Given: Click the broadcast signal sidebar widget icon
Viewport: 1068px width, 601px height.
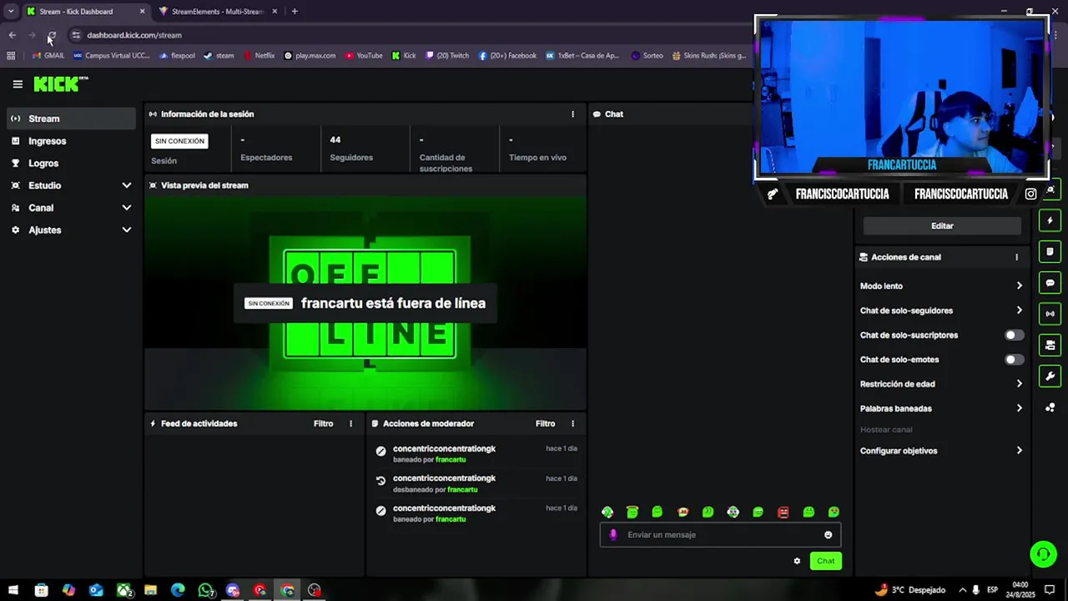Looking at the screenshot, I should (1050, 314).
